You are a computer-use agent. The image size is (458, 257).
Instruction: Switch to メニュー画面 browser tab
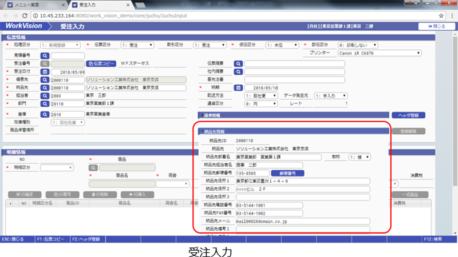[x=35, y=5]
